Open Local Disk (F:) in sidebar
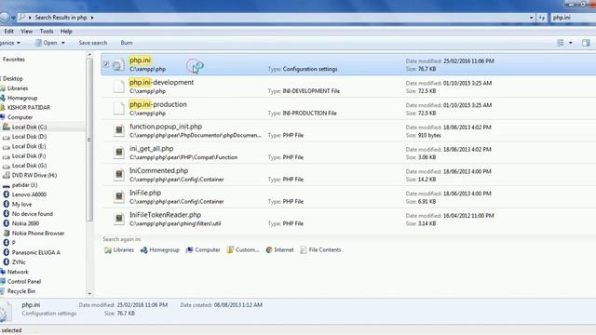Screen dimensions: 596x335 (x=29, y=155)
